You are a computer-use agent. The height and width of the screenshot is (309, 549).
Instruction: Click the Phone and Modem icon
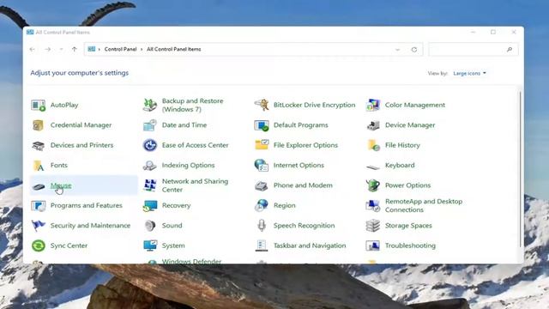click(x=261, y=185)
